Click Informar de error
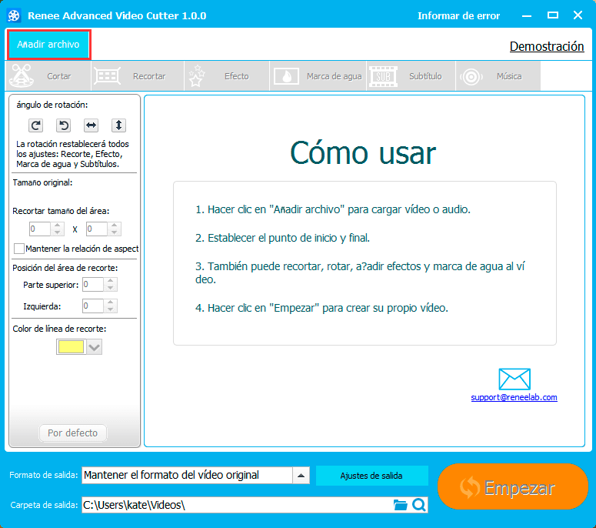The height and width of the screenshot is (528, 596). (458, 15)
